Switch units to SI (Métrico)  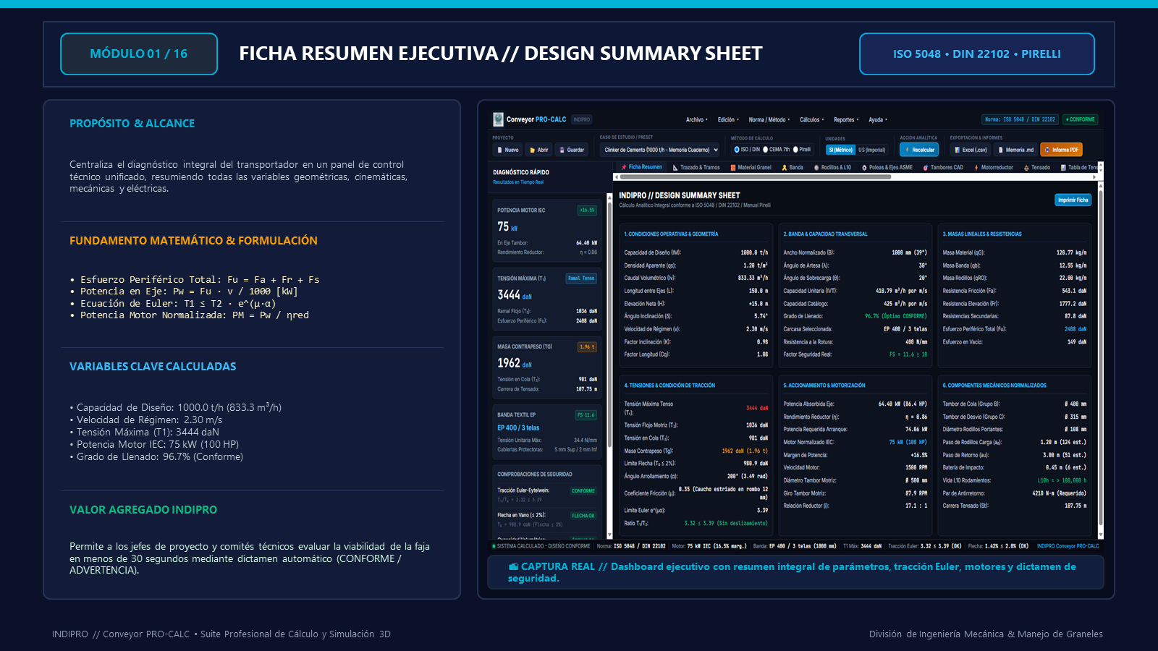pyautogui.click(x=841, y=150)
